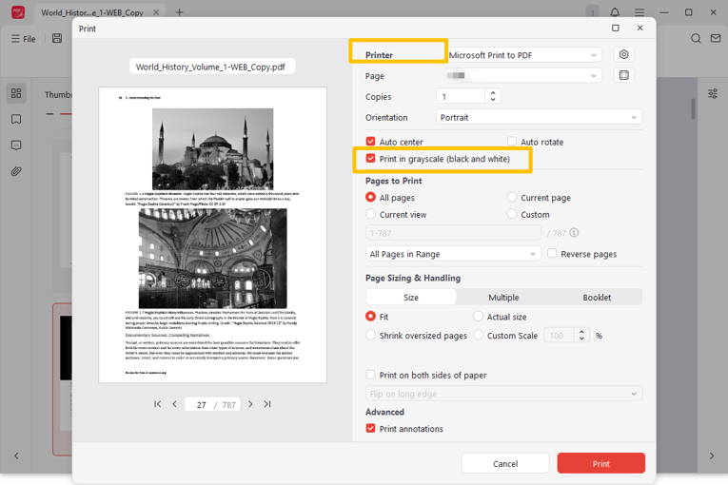
Task: Open the File menu
Action: pos(23,39)
